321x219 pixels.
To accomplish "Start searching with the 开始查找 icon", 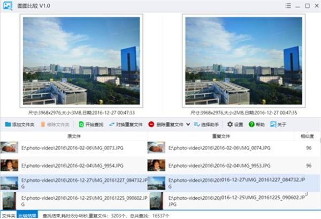I will coord(81,124).
